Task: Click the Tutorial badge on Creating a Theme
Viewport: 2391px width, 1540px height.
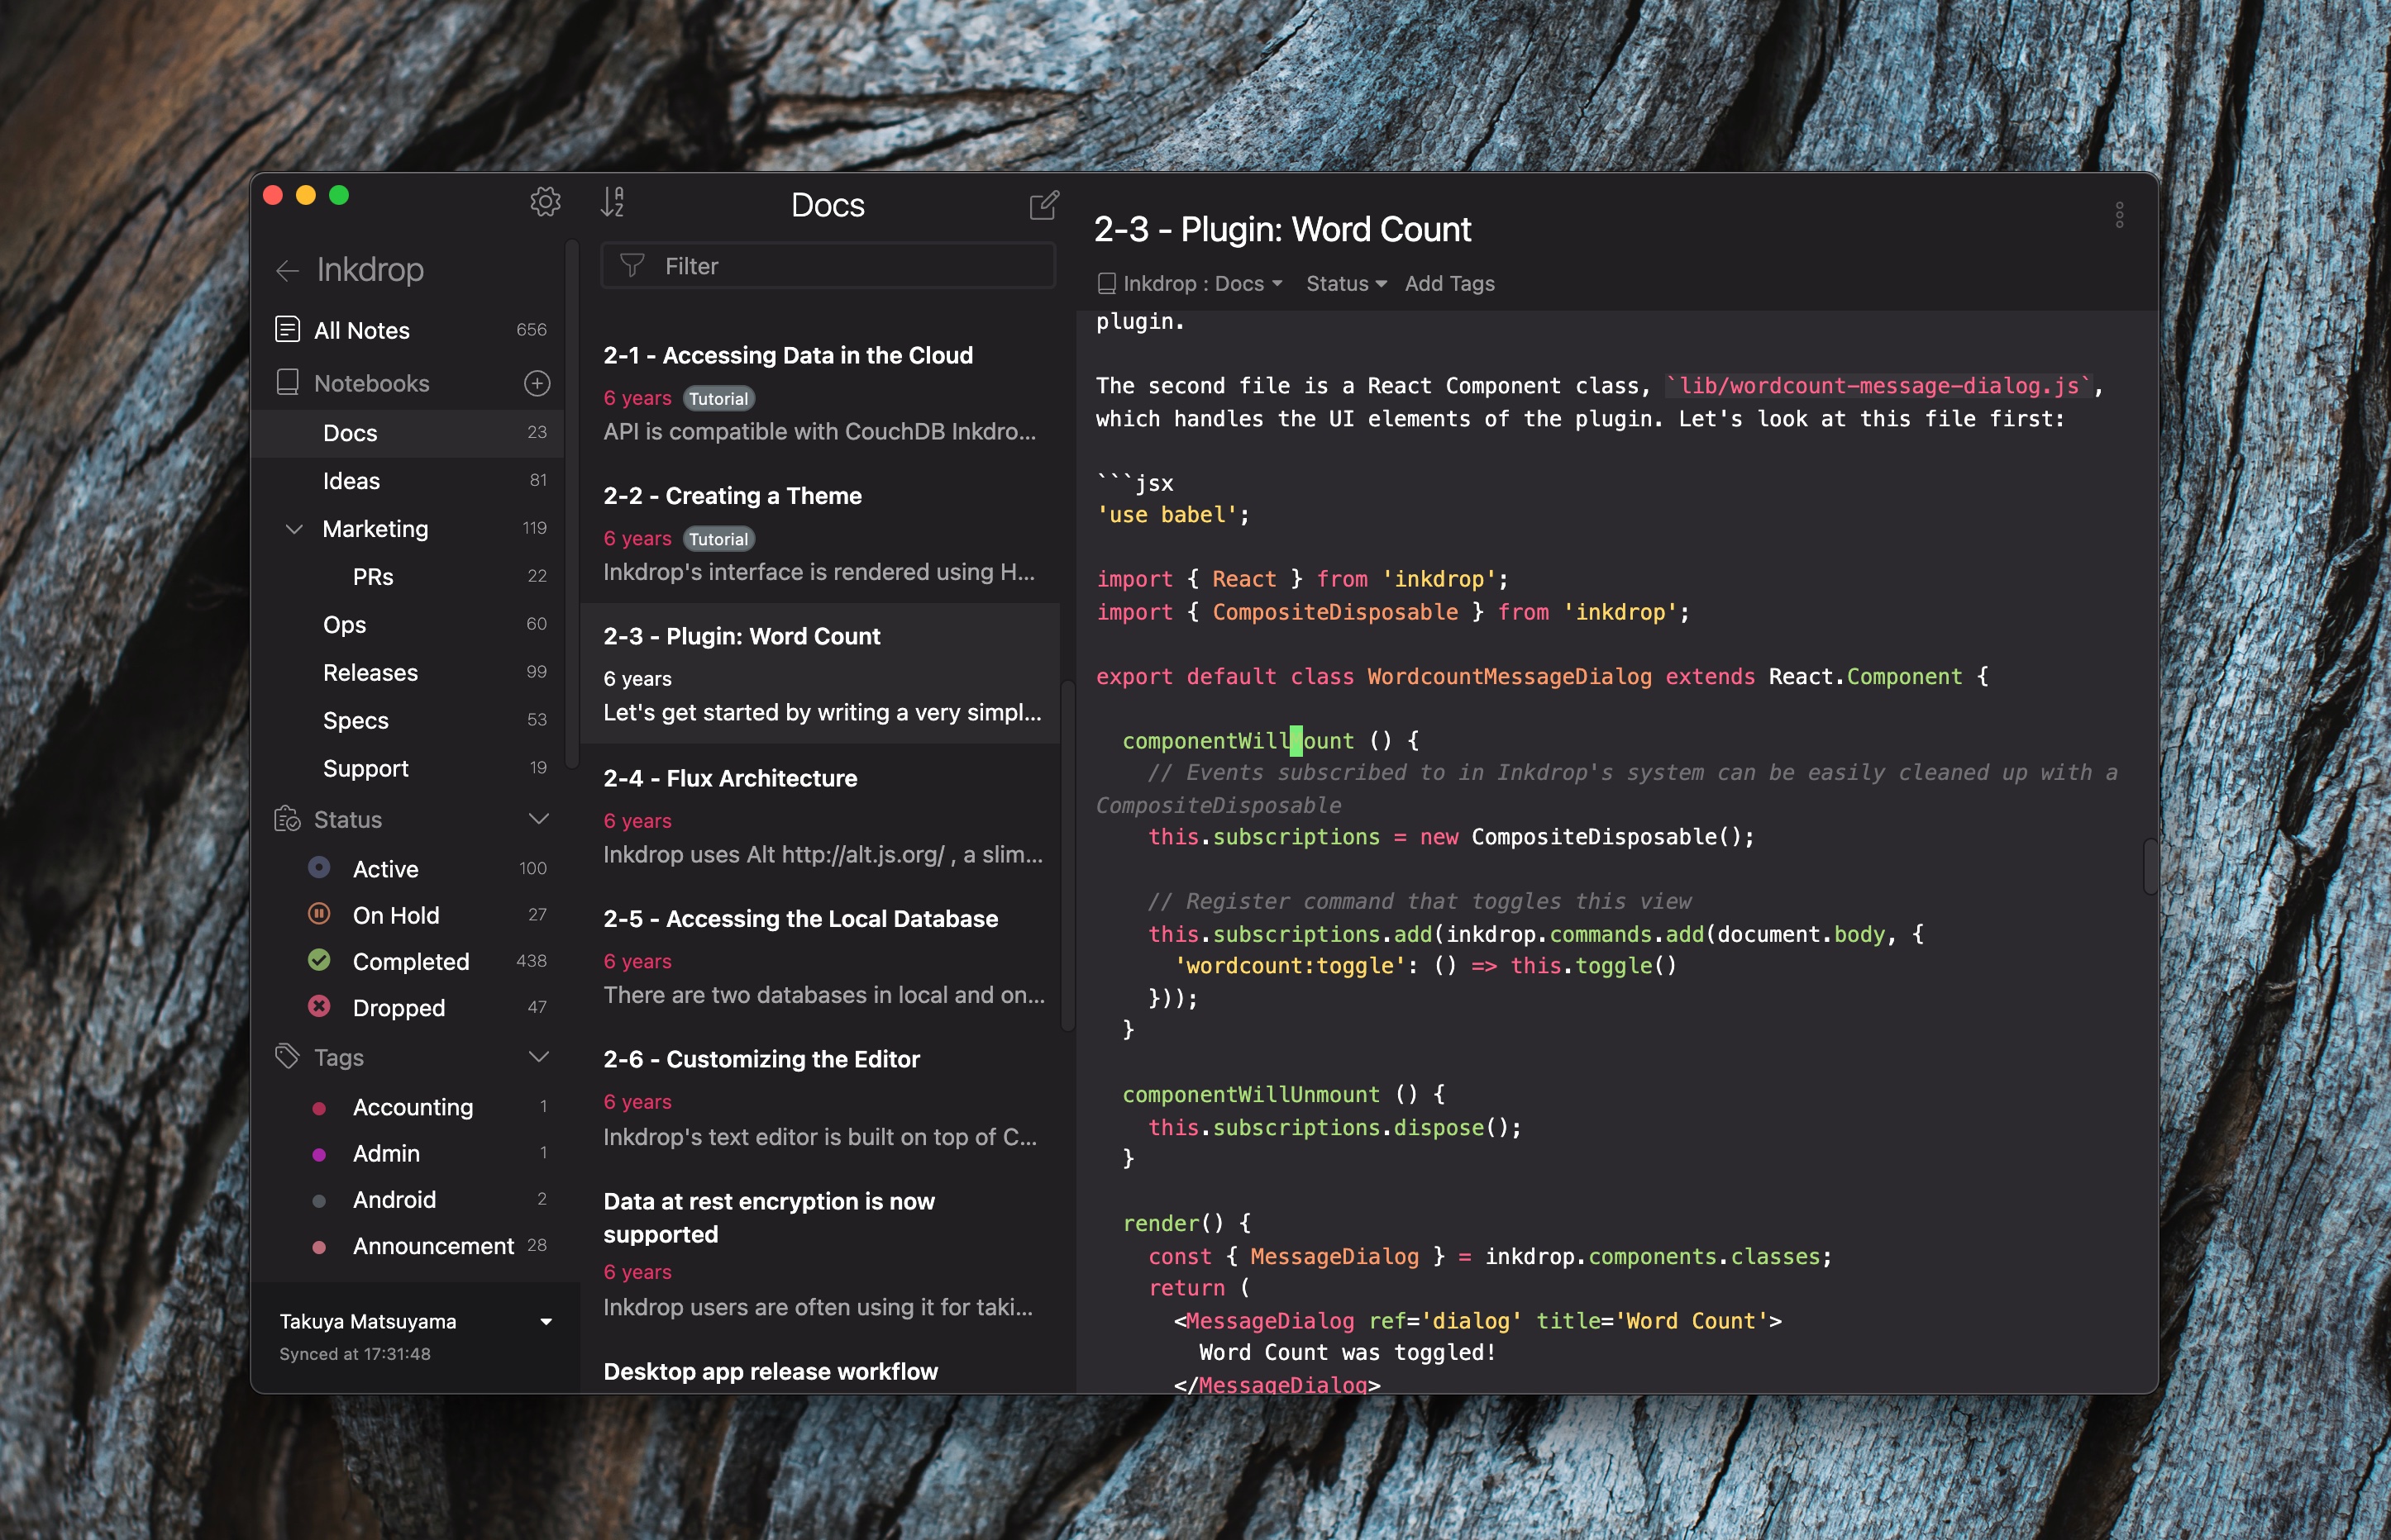Action: click(x=718, y=538)
